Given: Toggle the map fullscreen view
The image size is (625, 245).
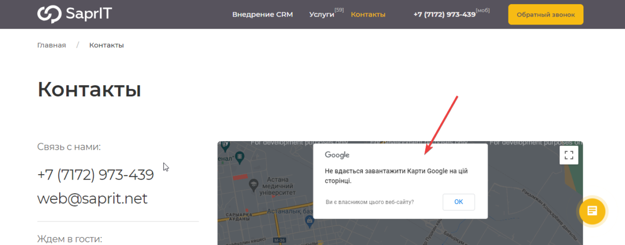Looking at the screenshot, I should point(568,156).
